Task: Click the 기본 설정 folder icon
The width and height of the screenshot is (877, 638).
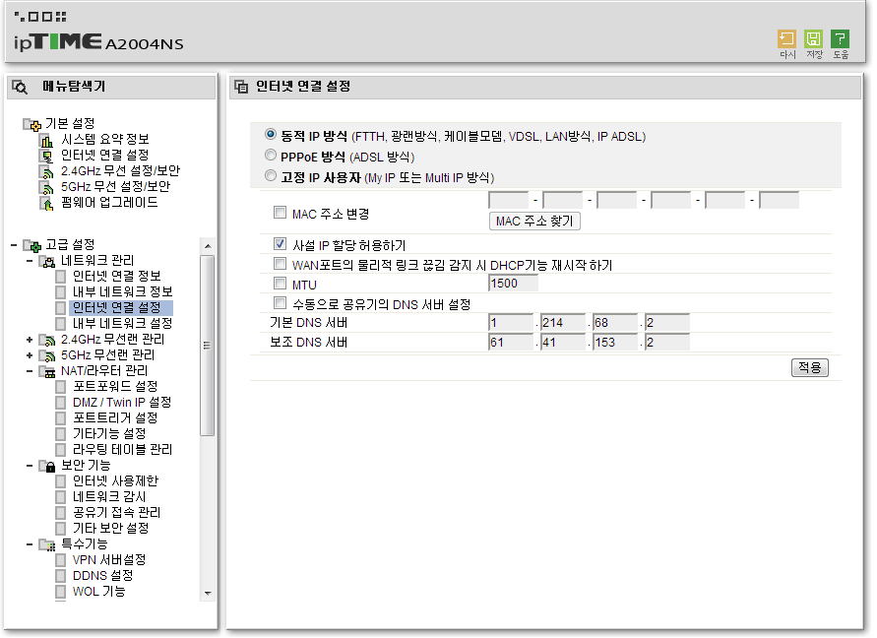Action: point(31,124)
